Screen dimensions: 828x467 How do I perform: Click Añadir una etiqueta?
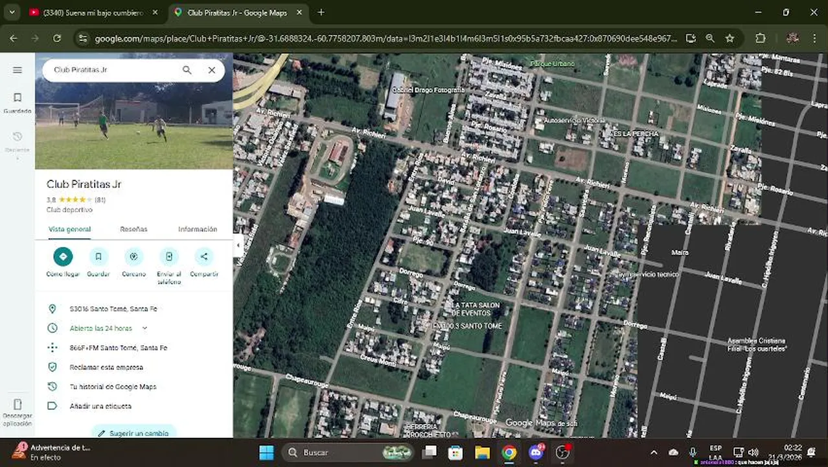[134, 406]
